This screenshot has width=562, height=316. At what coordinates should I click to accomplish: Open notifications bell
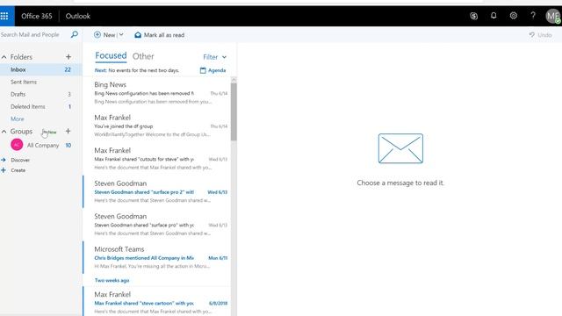[x=494, y=16]
